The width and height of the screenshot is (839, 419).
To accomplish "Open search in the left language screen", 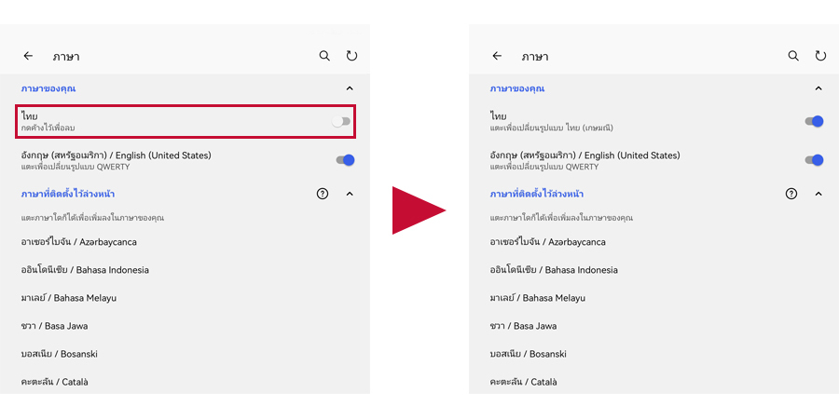I will click(324, 56).
